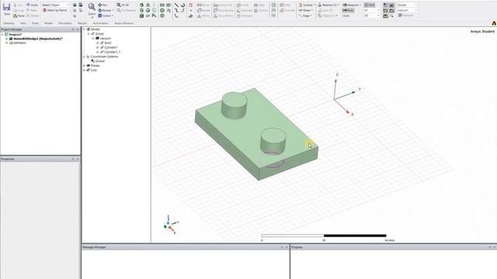Select the Project tree root node
This screenshot has width=497, height=279.
click(x=16, y=34)
